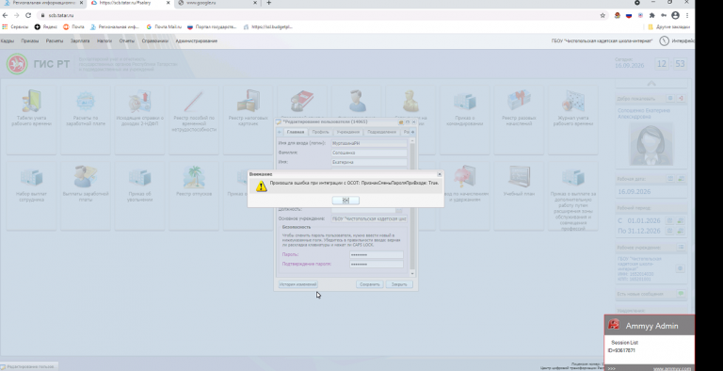Open Кадры menu
This screenshot has height=371, width=723.
pos(7,41)
